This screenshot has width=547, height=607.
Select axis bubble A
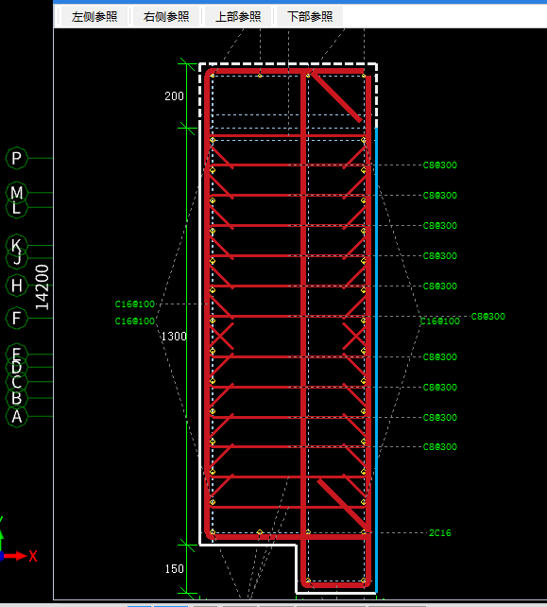tap(16, 417)
